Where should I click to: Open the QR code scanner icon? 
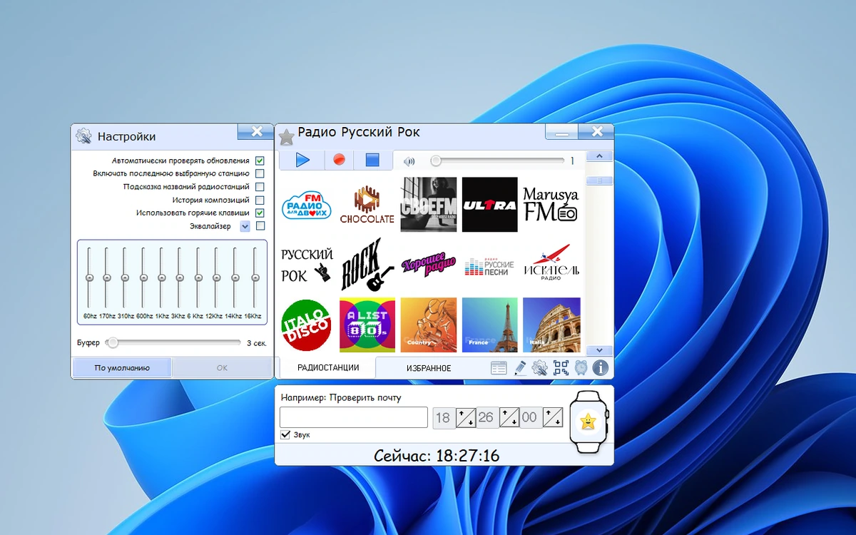tap(561, 368)
